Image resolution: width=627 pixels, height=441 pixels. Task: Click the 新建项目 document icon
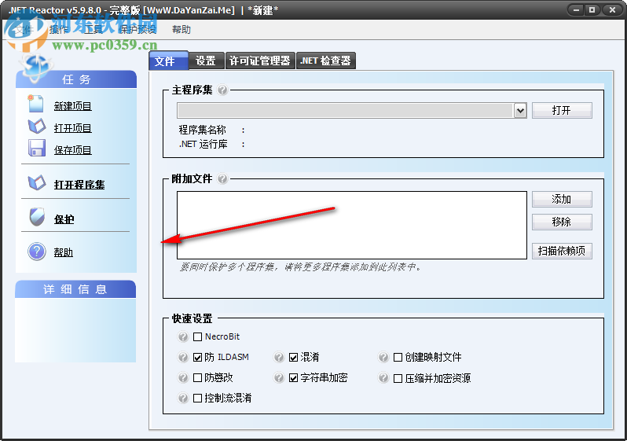coord(35,104)
